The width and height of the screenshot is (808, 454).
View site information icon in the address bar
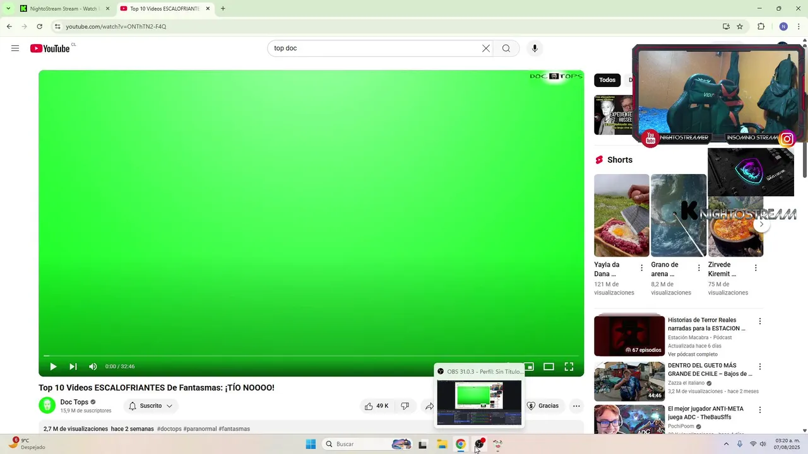pos(57,26)
